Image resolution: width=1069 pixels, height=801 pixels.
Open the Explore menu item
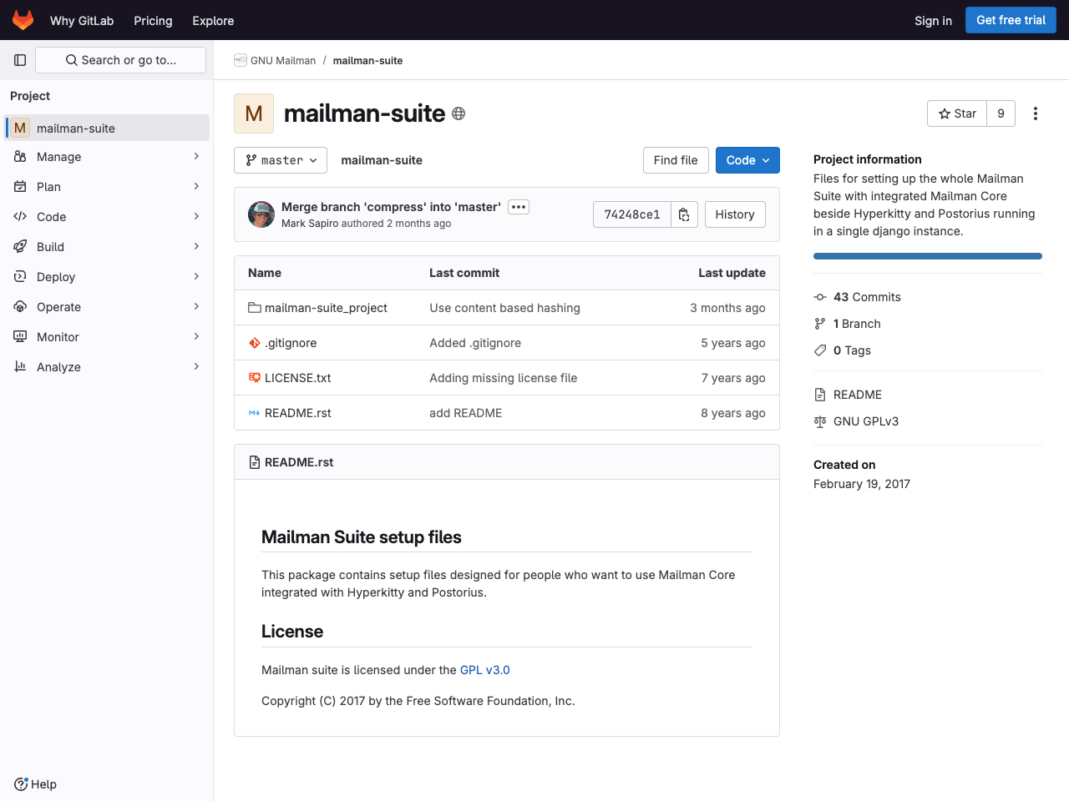coord(213,21)
